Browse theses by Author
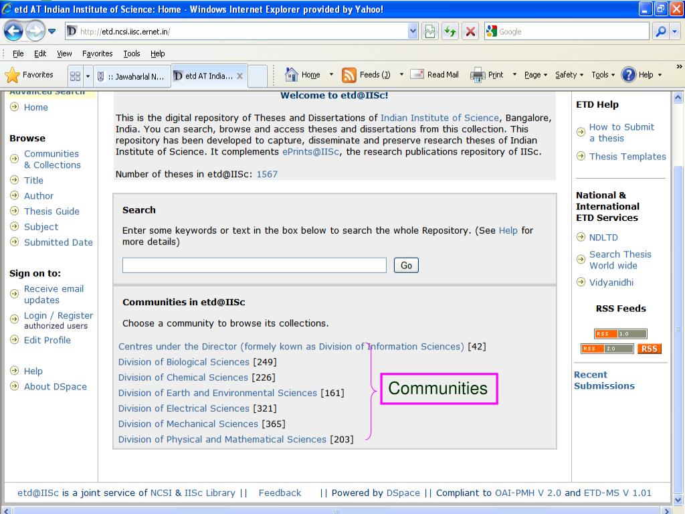Screen dimensions: 685x514 coord(39,196)
